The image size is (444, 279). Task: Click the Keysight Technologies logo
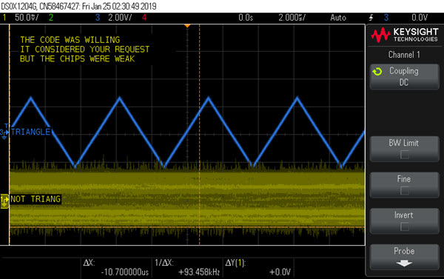tap(405, 35)
